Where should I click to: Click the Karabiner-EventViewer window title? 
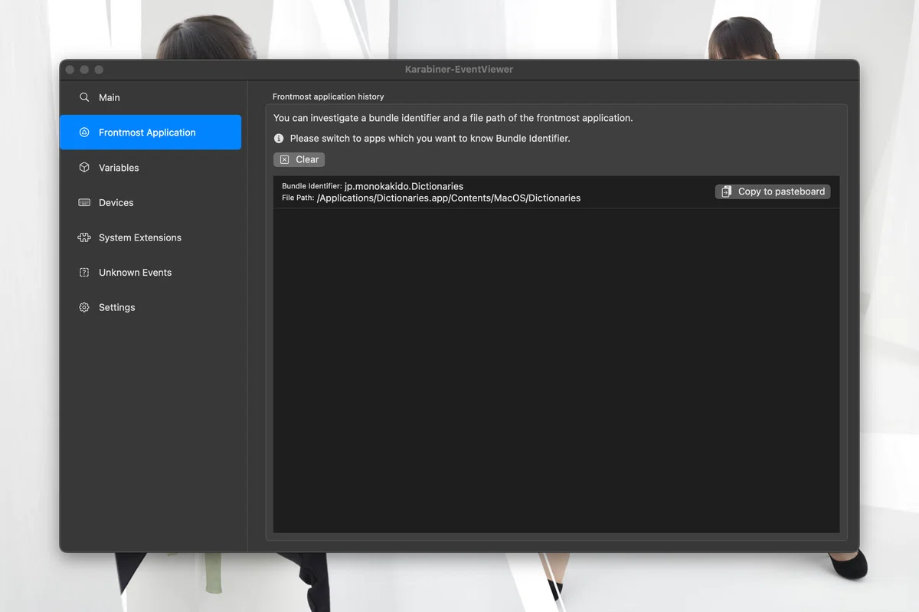coord(459,69)
